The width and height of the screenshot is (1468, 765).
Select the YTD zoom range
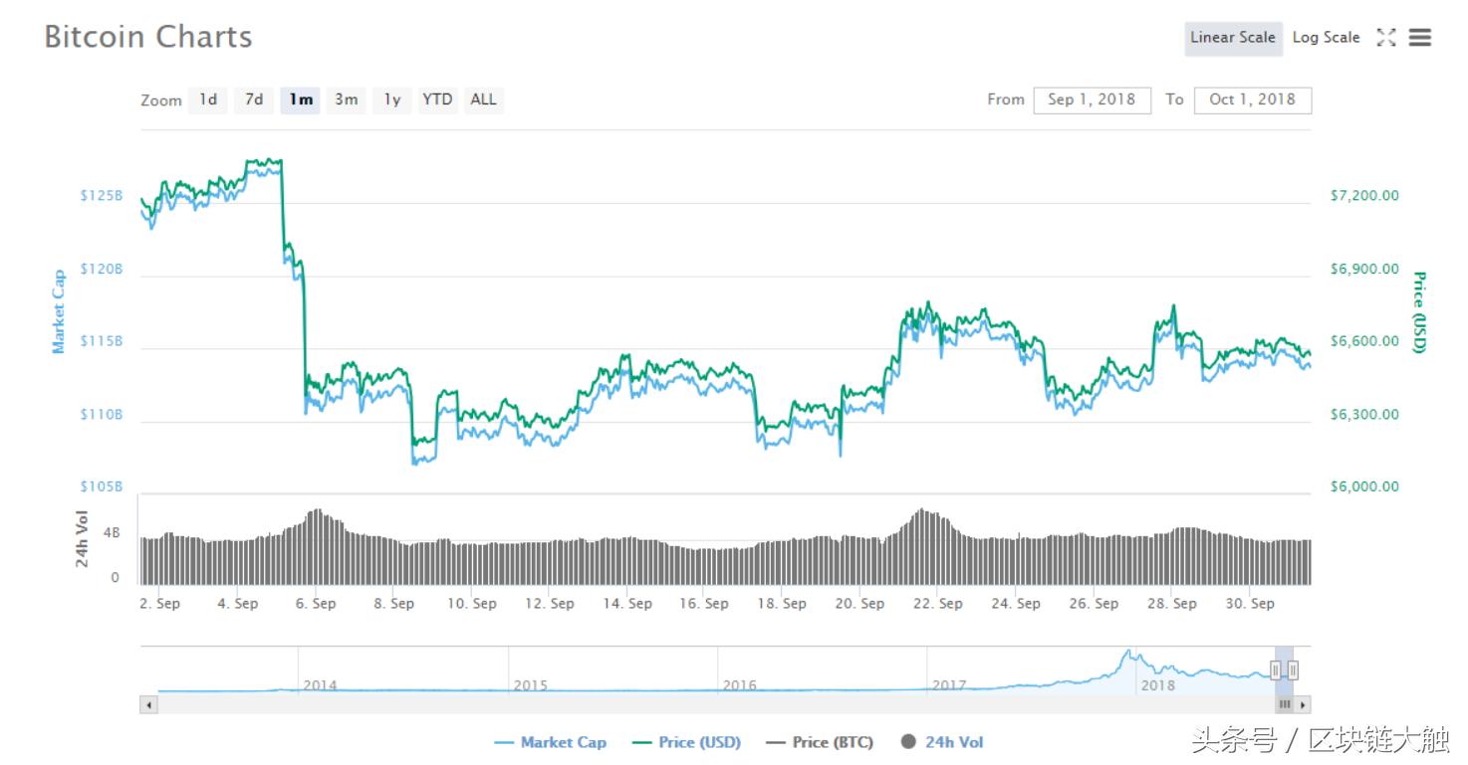[437, 99]
